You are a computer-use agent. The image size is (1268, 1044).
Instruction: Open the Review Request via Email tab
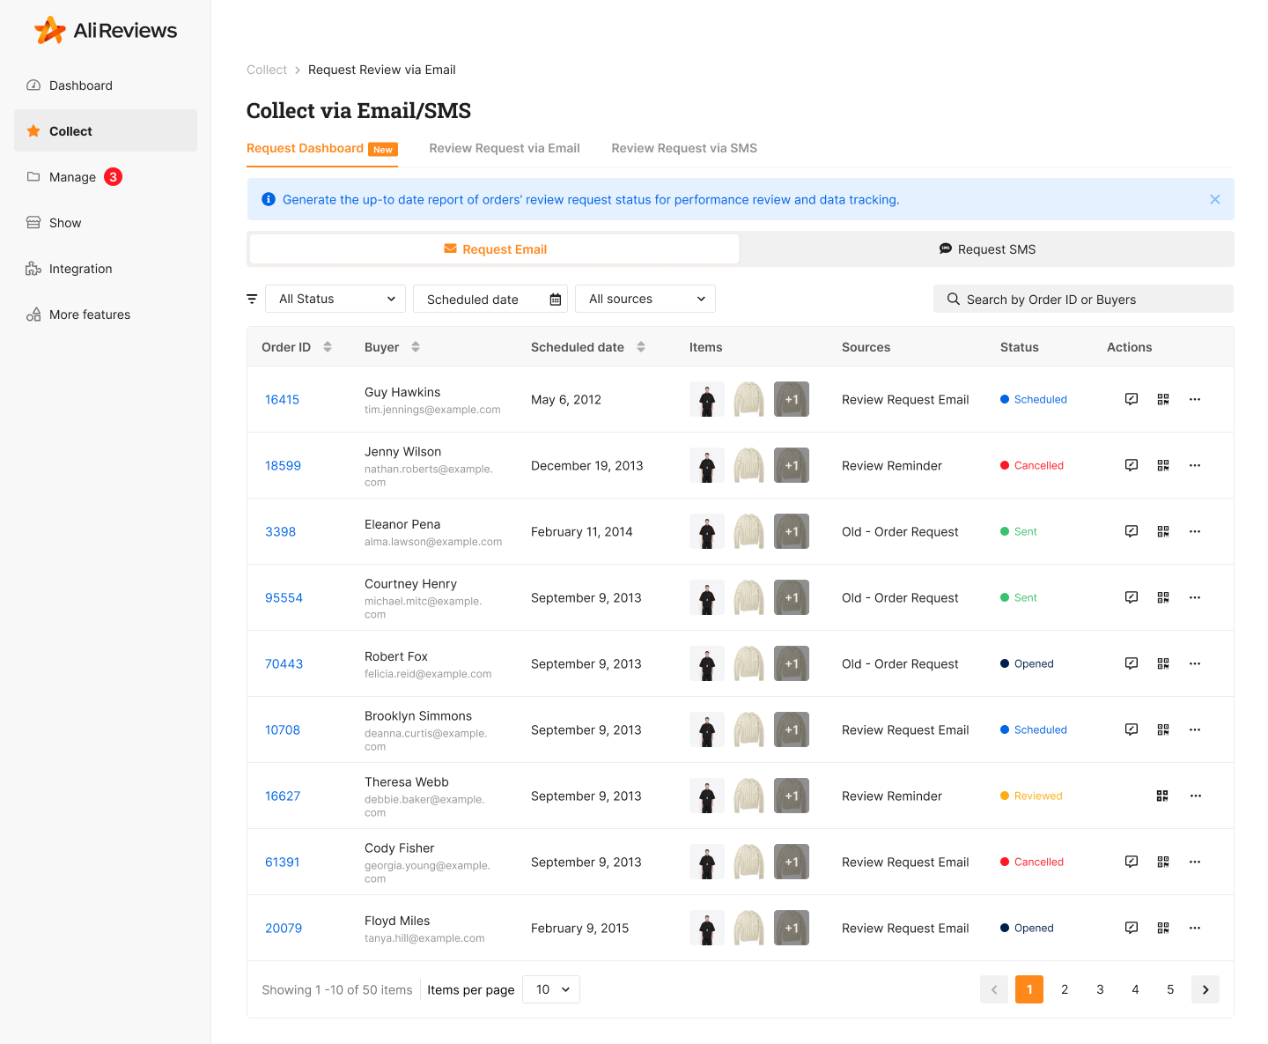(x=504, y=148)
